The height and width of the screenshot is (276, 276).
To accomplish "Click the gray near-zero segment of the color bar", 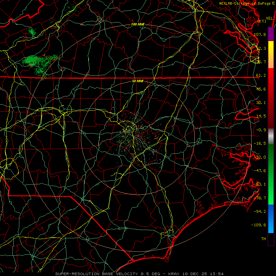I will (271, 136).
